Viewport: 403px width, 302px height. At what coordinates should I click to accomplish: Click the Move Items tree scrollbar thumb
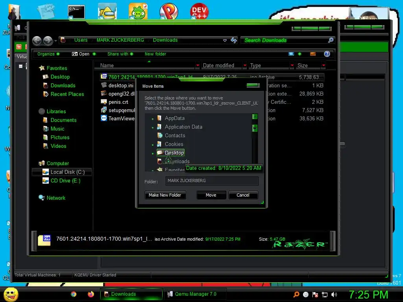255,128
